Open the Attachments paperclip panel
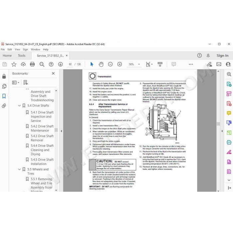 [4, 106]
